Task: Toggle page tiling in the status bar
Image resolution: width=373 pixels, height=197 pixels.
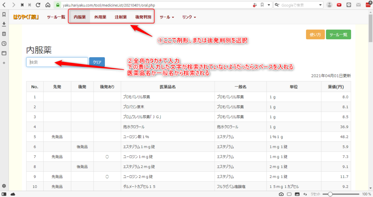Action: (289, 194)
